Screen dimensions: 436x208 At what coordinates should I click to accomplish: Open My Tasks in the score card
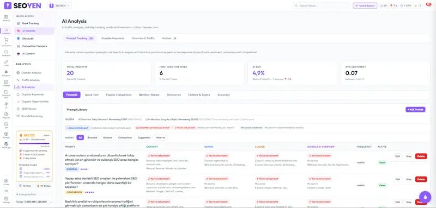[26, 186]
